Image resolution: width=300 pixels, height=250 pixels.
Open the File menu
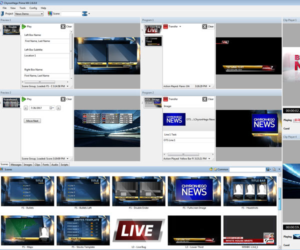tap(4, 8)
